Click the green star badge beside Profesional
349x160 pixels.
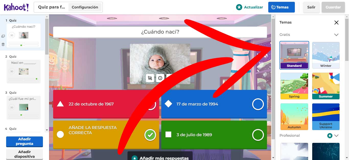330,135
